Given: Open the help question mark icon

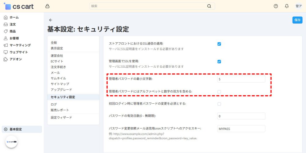Looking at the screenshot, I should tap(276, 6).
